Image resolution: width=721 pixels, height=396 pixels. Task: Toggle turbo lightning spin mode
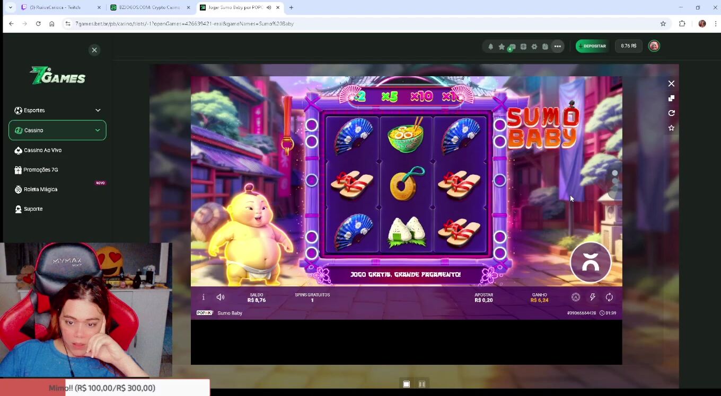click(x=593, y=297)
